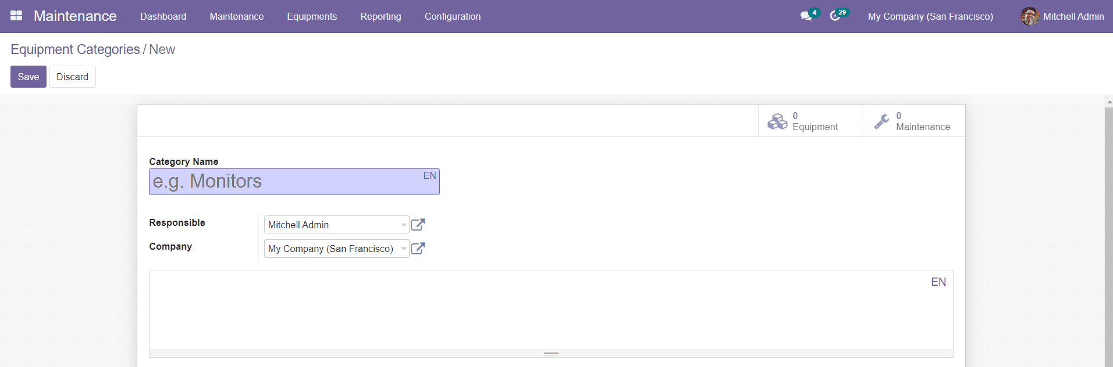
Task: Open the conversations chat bubble icon
Action: tap(806, 16)
